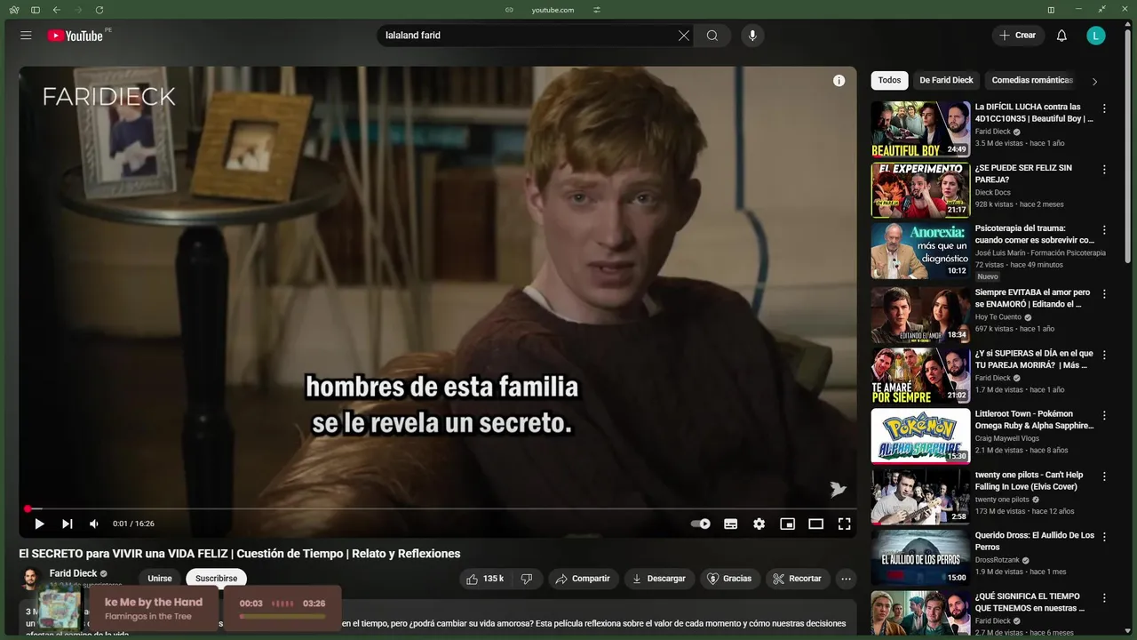Click the Compartir button
This screenshot has height=640, width=1137.
coord(582,579)
